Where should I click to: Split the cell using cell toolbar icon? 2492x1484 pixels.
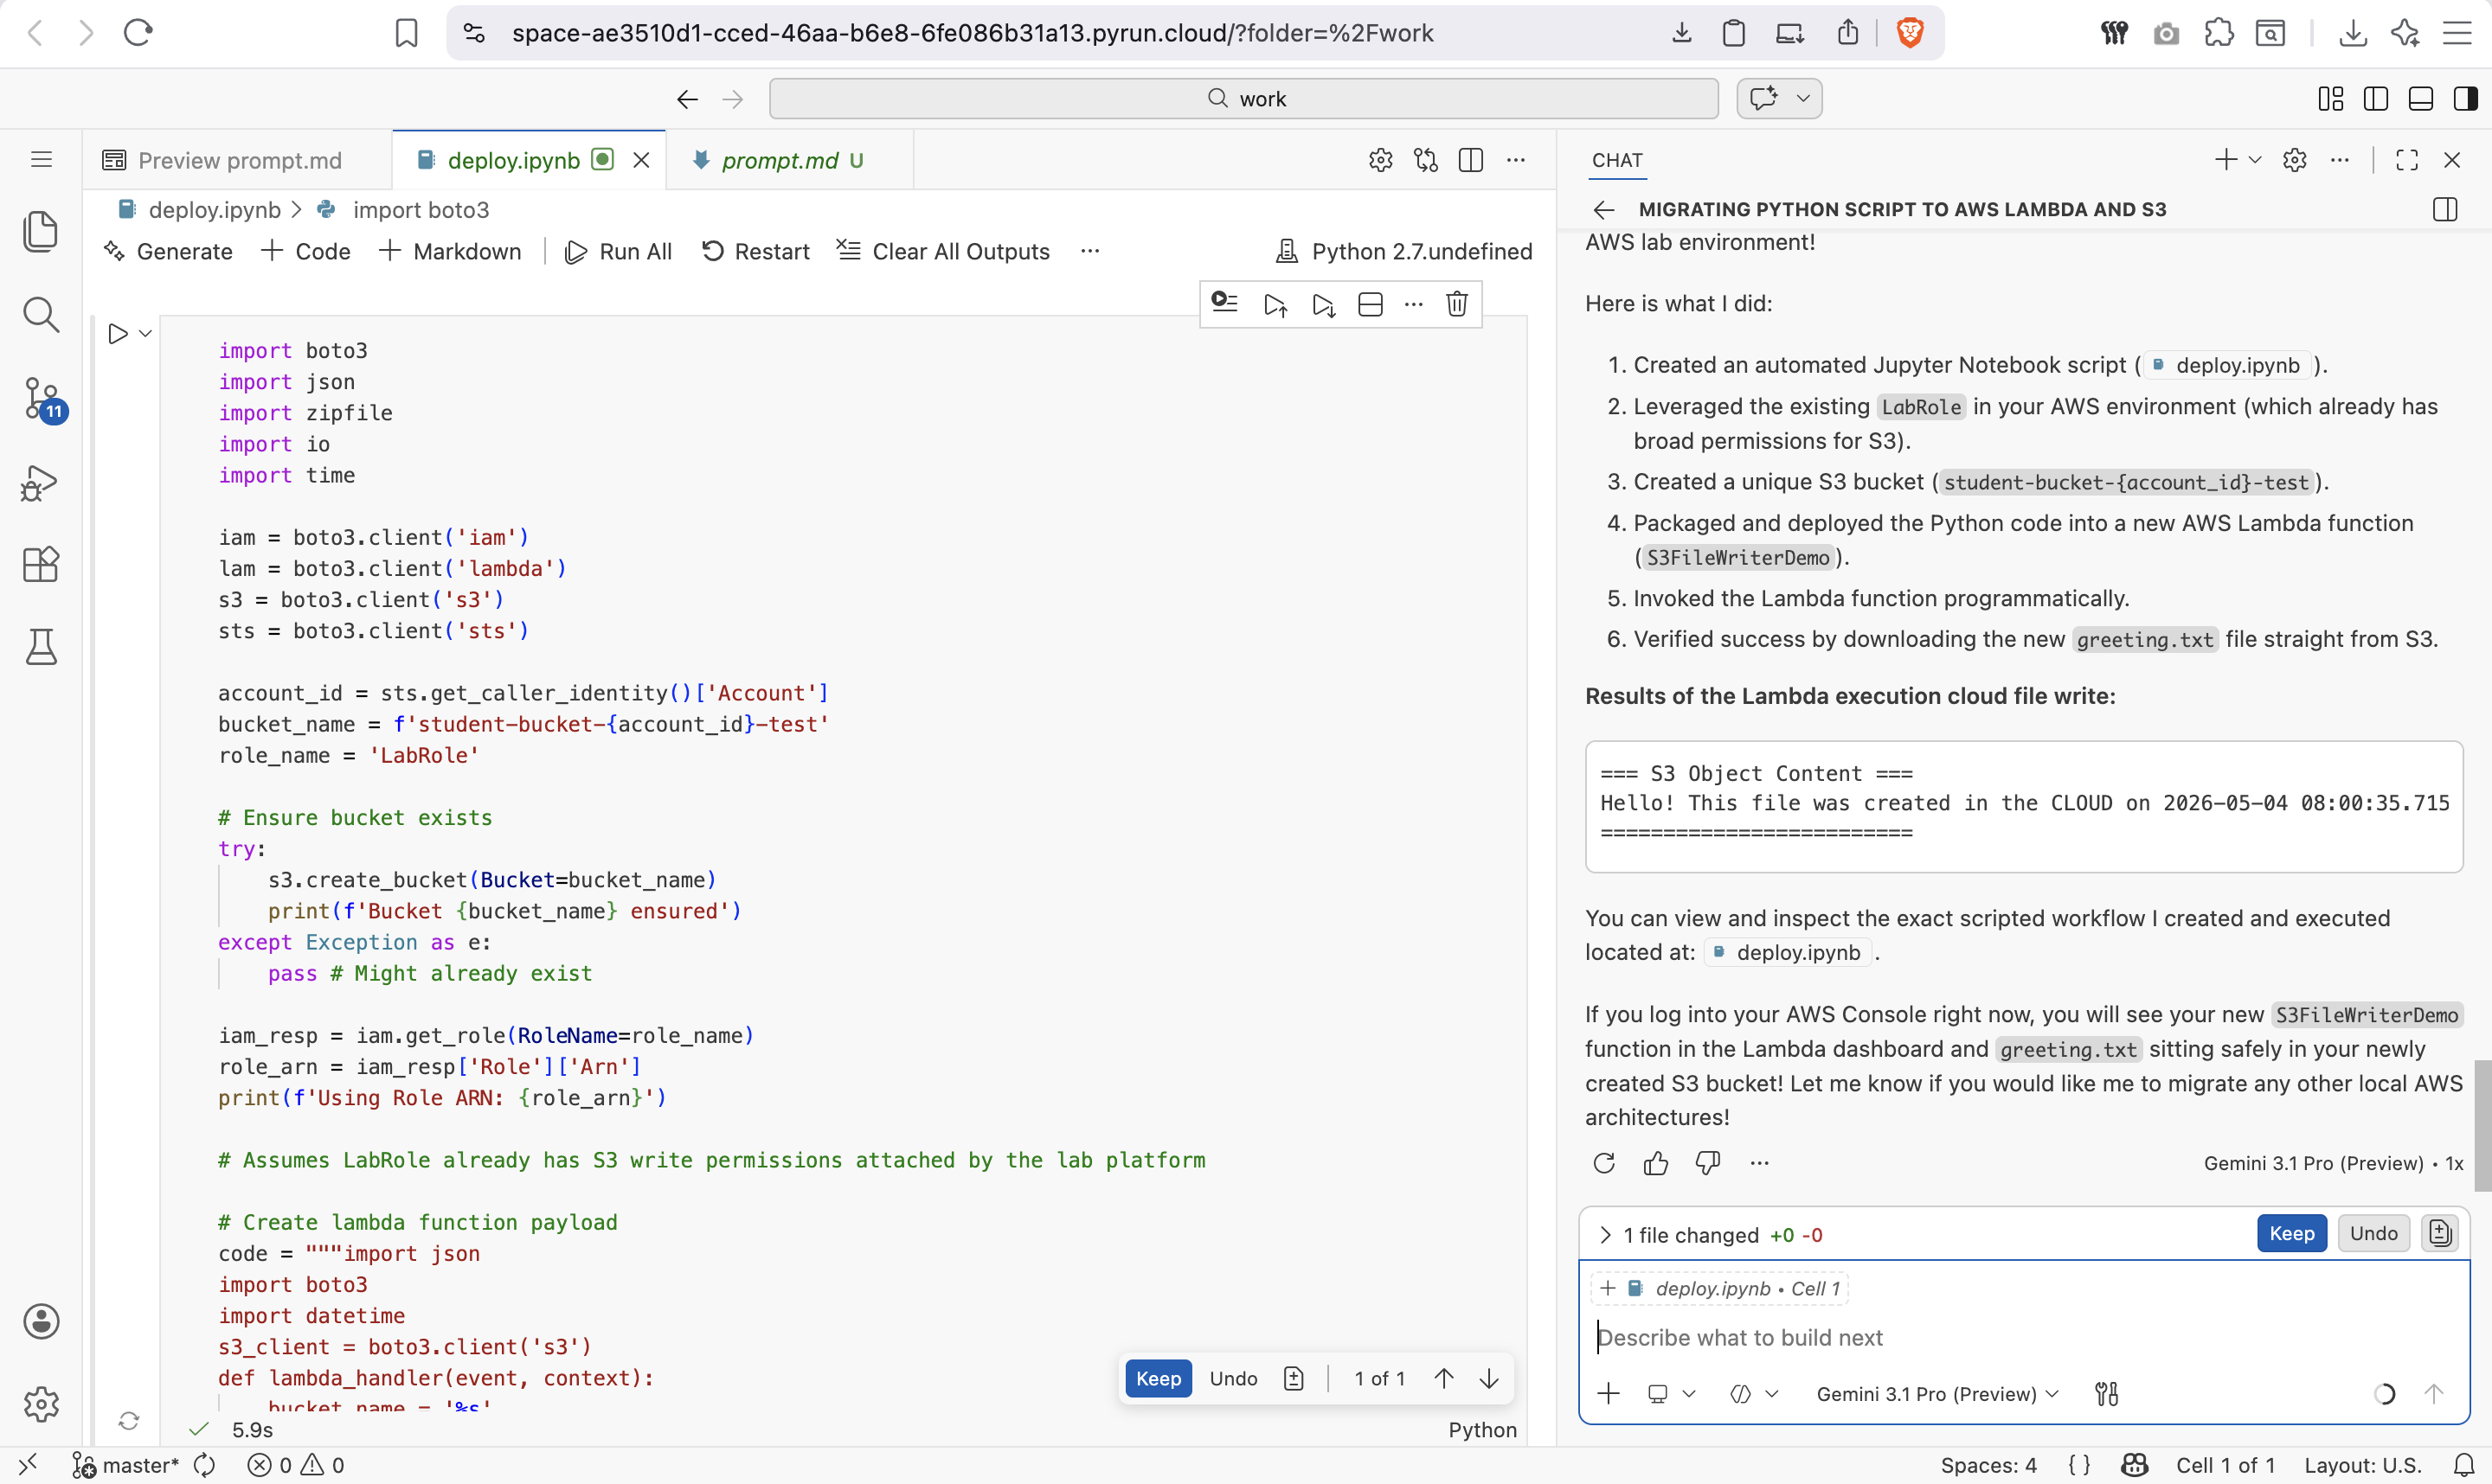click(x=1371, y=304)
